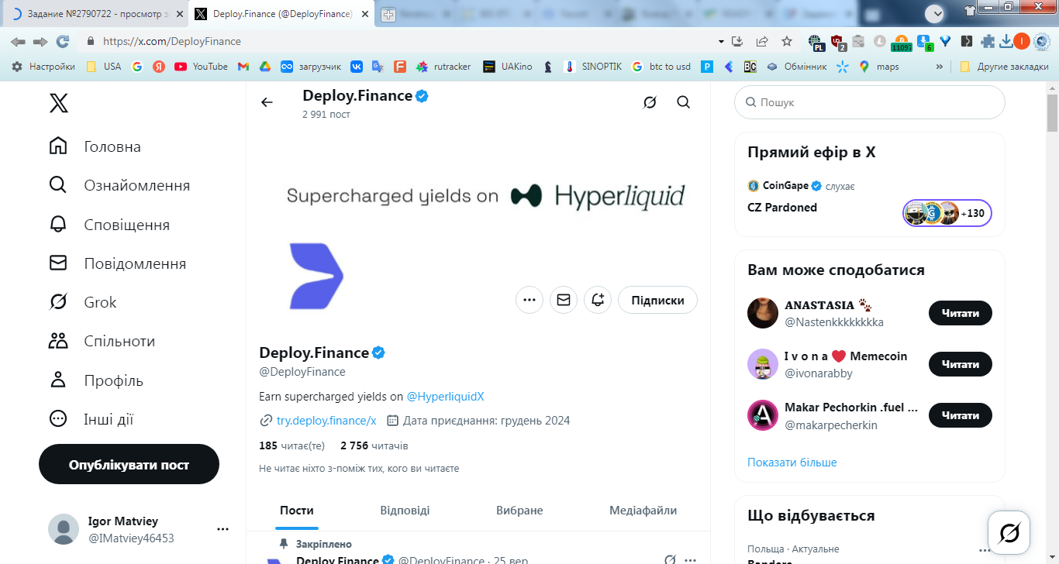Screen dimensions: 1059x564
Task: Expand Інші дії menu
Action: [x=91, y=419]
